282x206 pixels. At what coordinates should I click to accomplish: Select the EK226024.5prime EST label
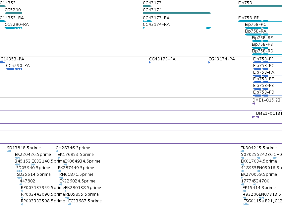[77, 181]
